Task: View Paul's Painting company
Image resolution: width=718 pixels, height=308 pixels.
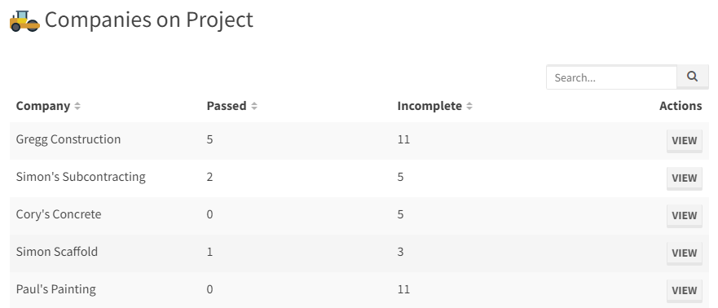Action: point(684,291)
